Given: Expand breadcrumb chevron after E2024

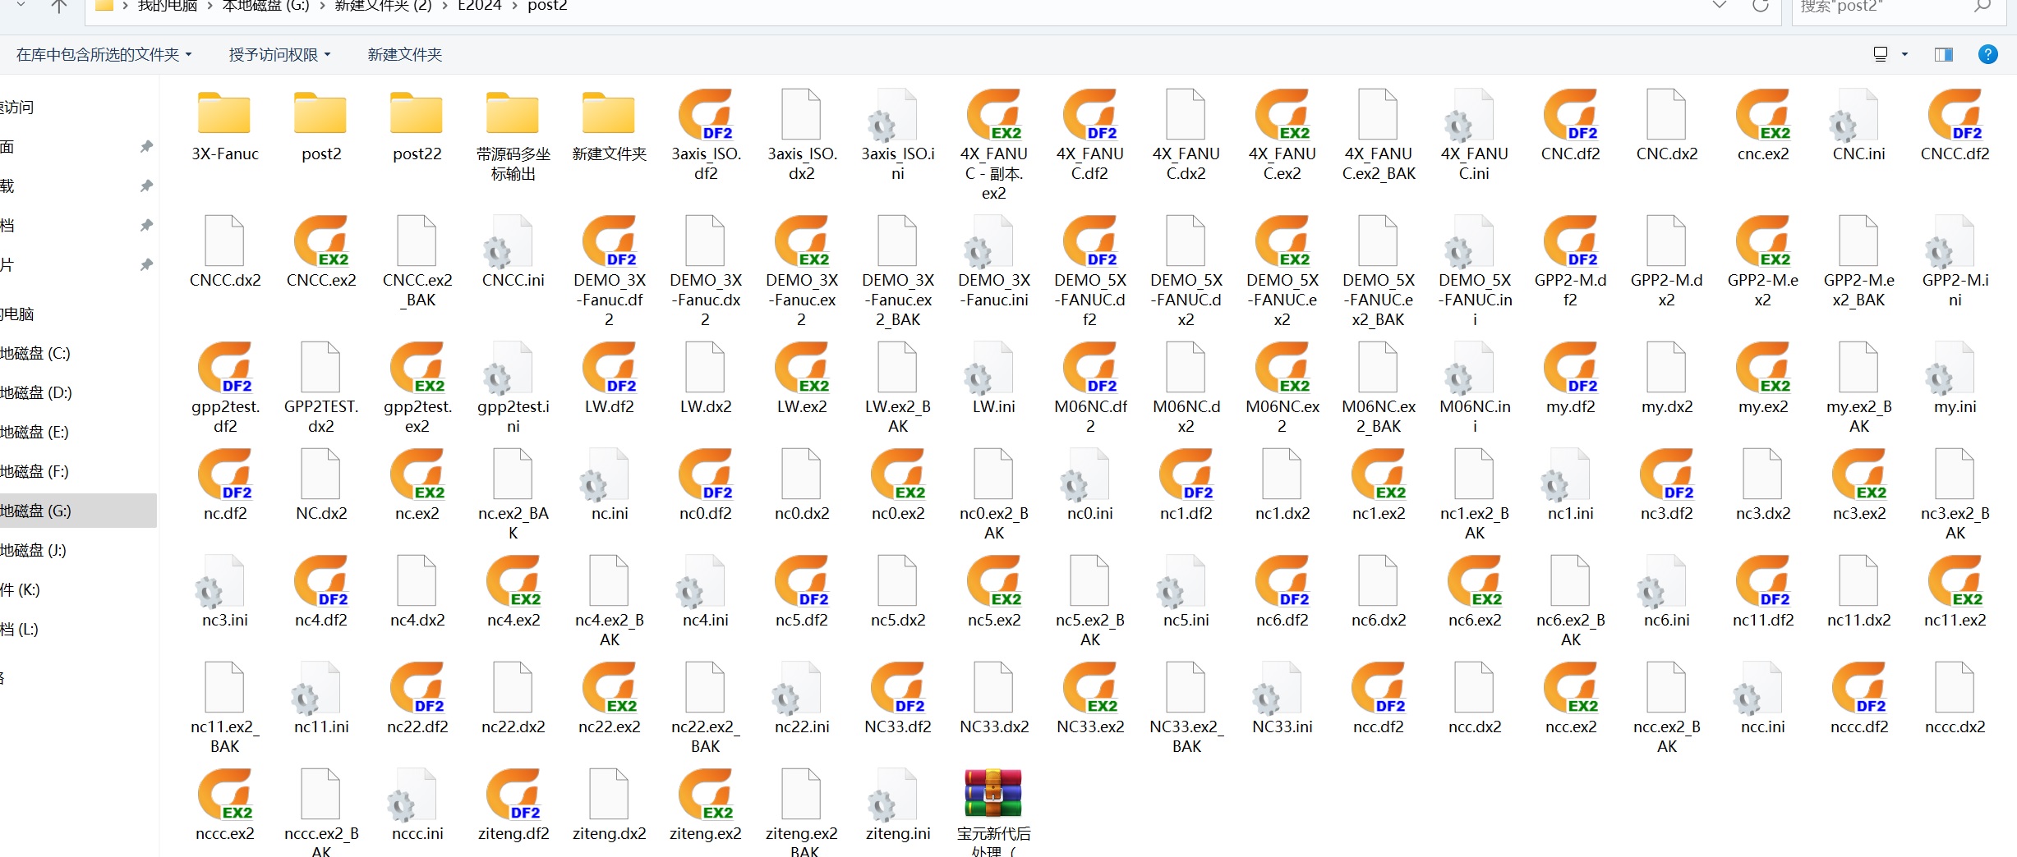Looking at the screenshot, I should pos(513,6).
